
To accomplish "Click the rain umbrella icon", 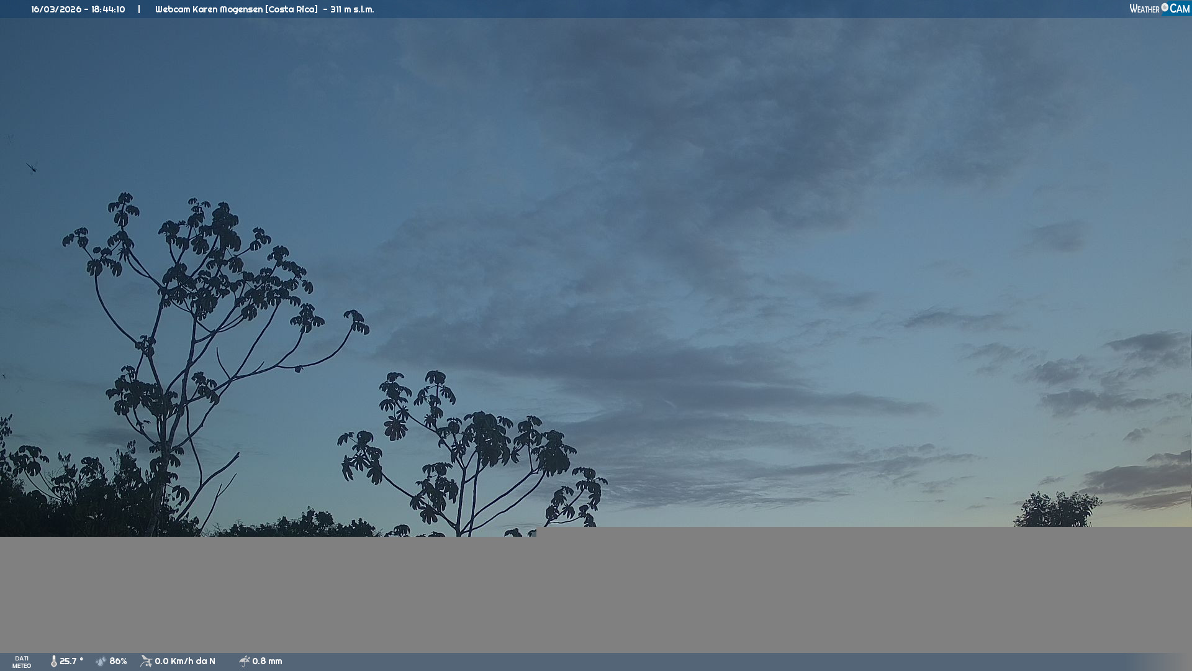I will (x=244, y=662).
